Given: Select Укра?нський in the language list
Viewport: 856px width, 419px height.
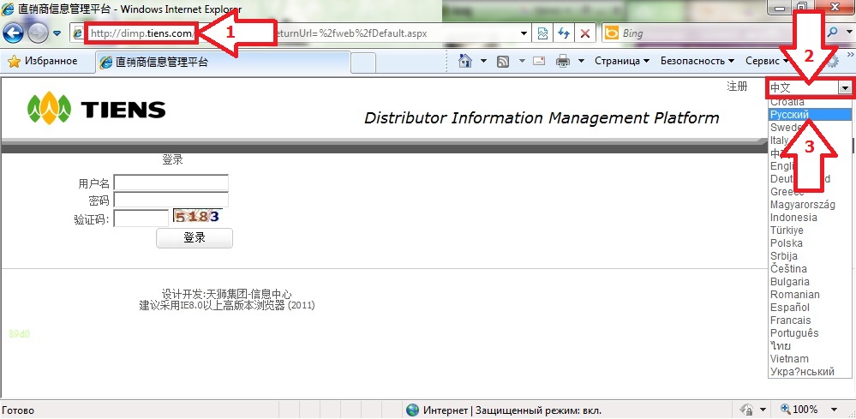Looking at the screenshot, I should click(x=810, y=372).
